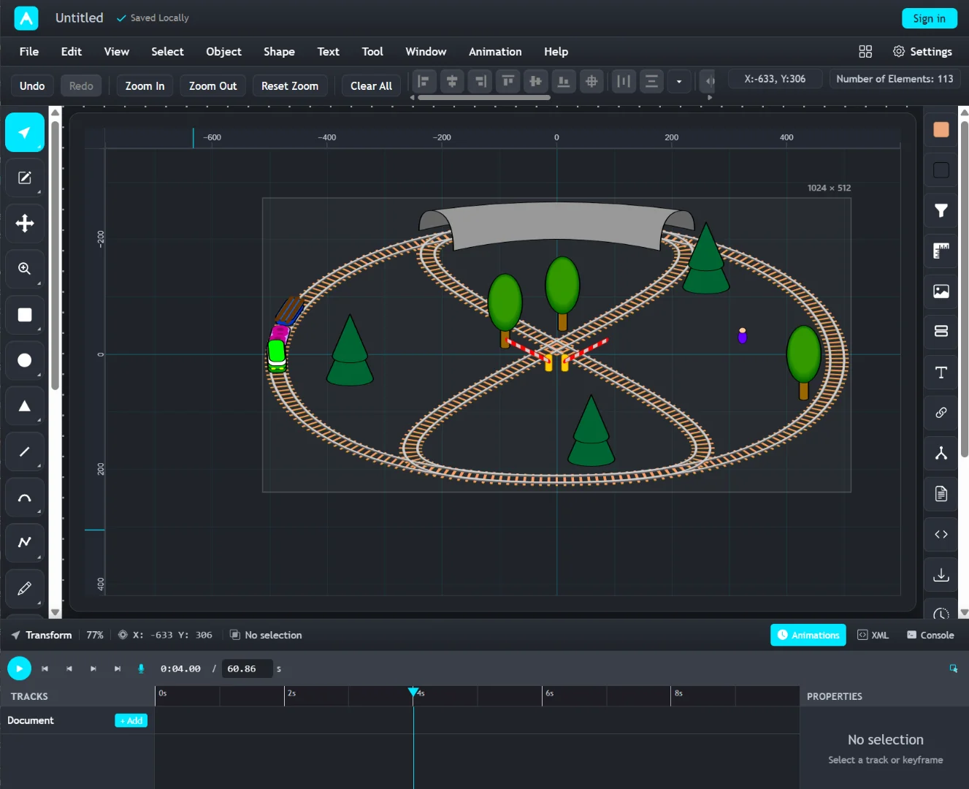The width and height of the screenshot is (969, 789).
Task: Click the Align top edges icon
Action: coord(508,81)
